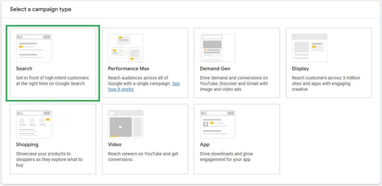Click the Display card description text
Screen dimensions: 382x186
point(326,83)
